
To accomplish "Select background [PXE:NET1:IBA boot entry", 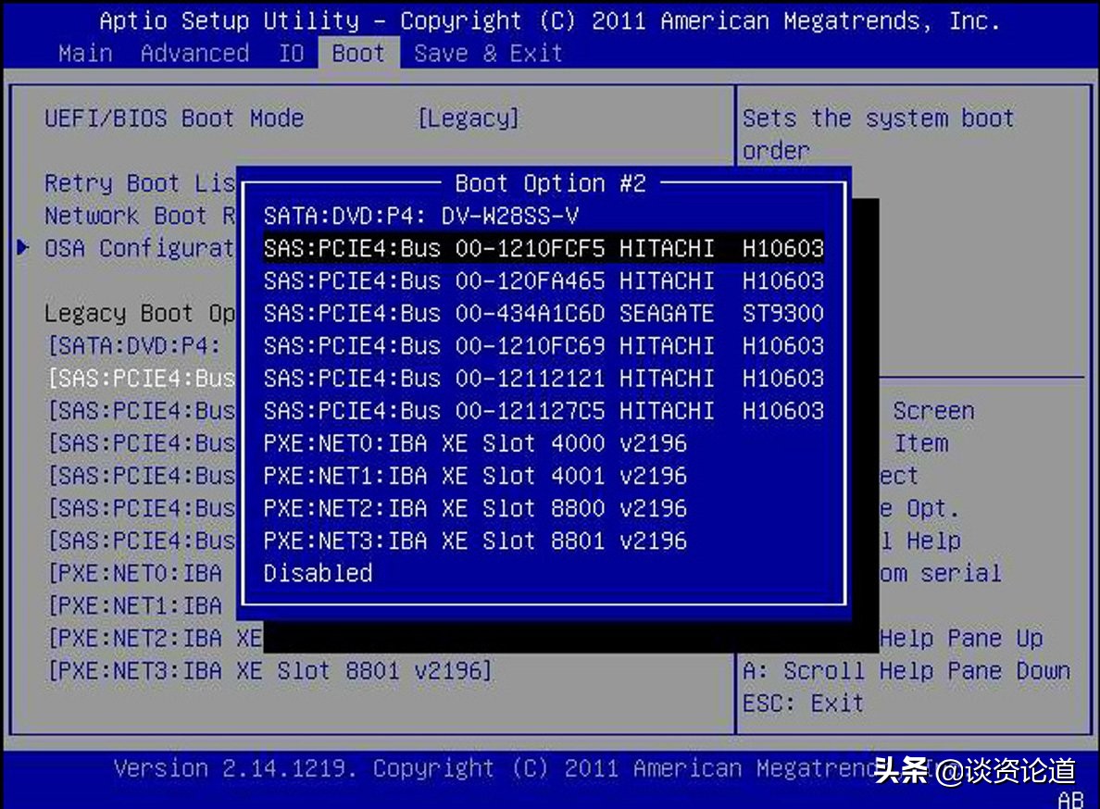I will (x=134, y=605).
